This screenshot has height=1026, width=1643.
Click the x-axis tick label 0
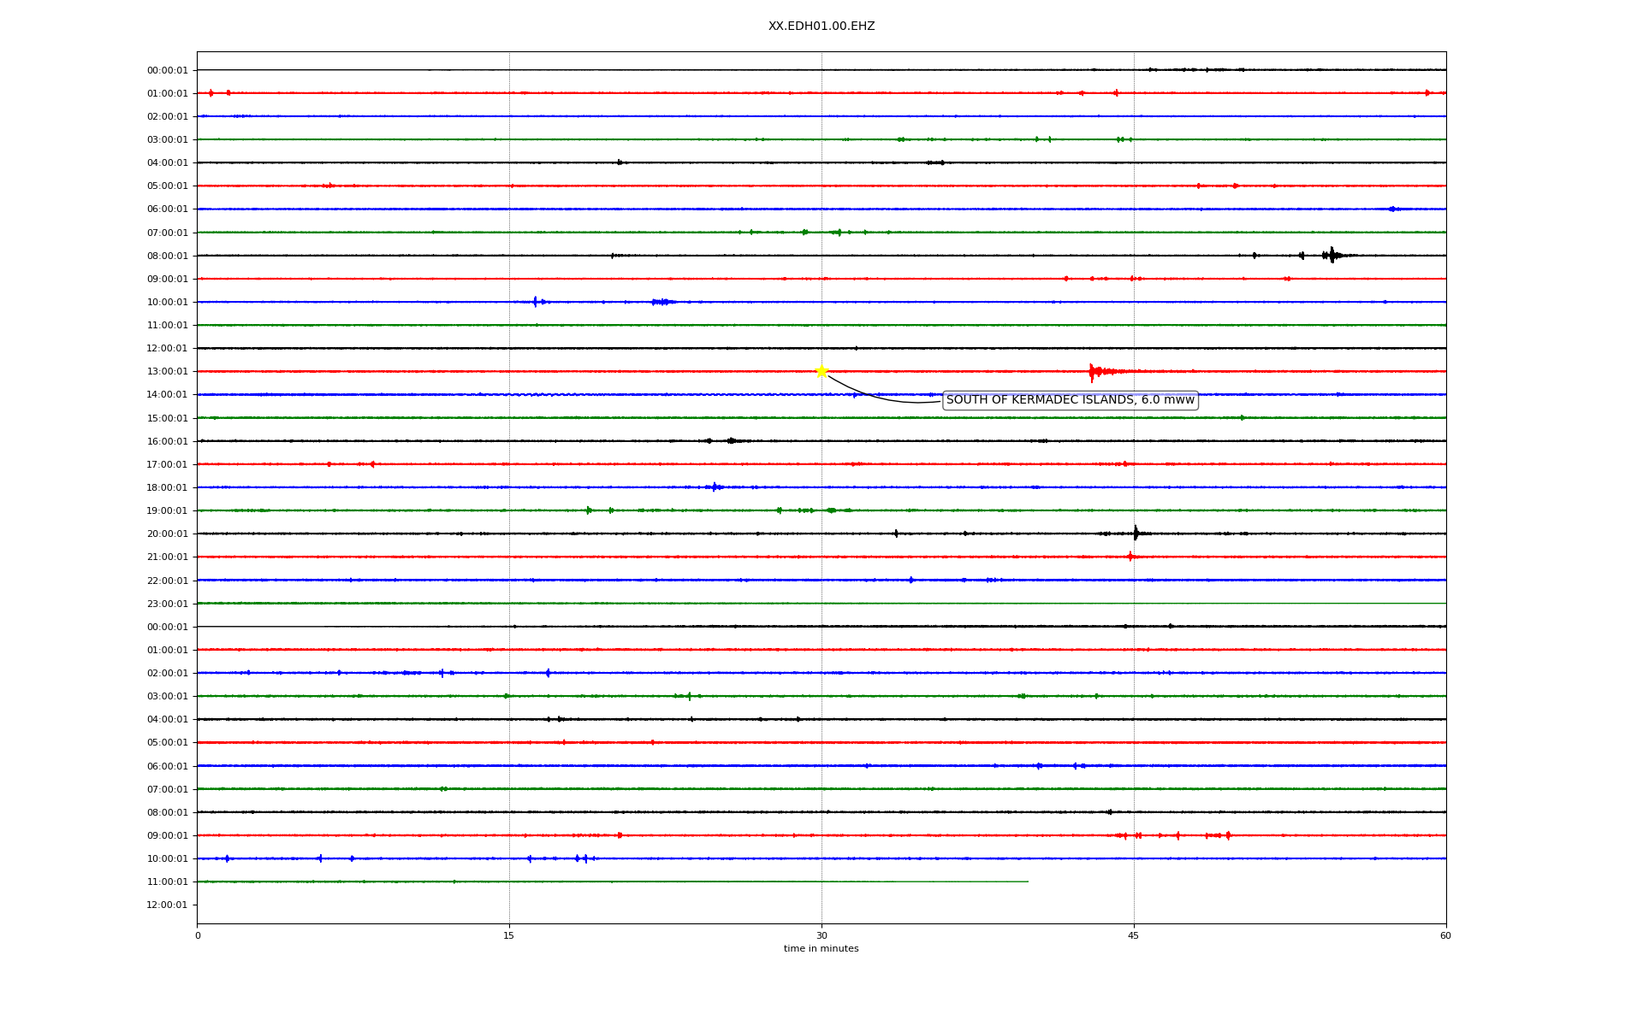coord(198,935)
